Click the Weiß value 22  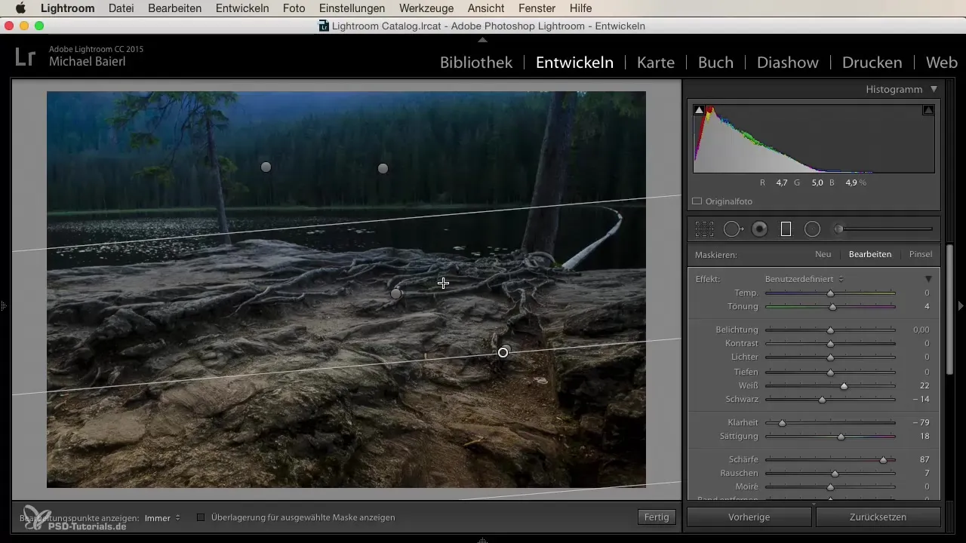coord(924,386)
